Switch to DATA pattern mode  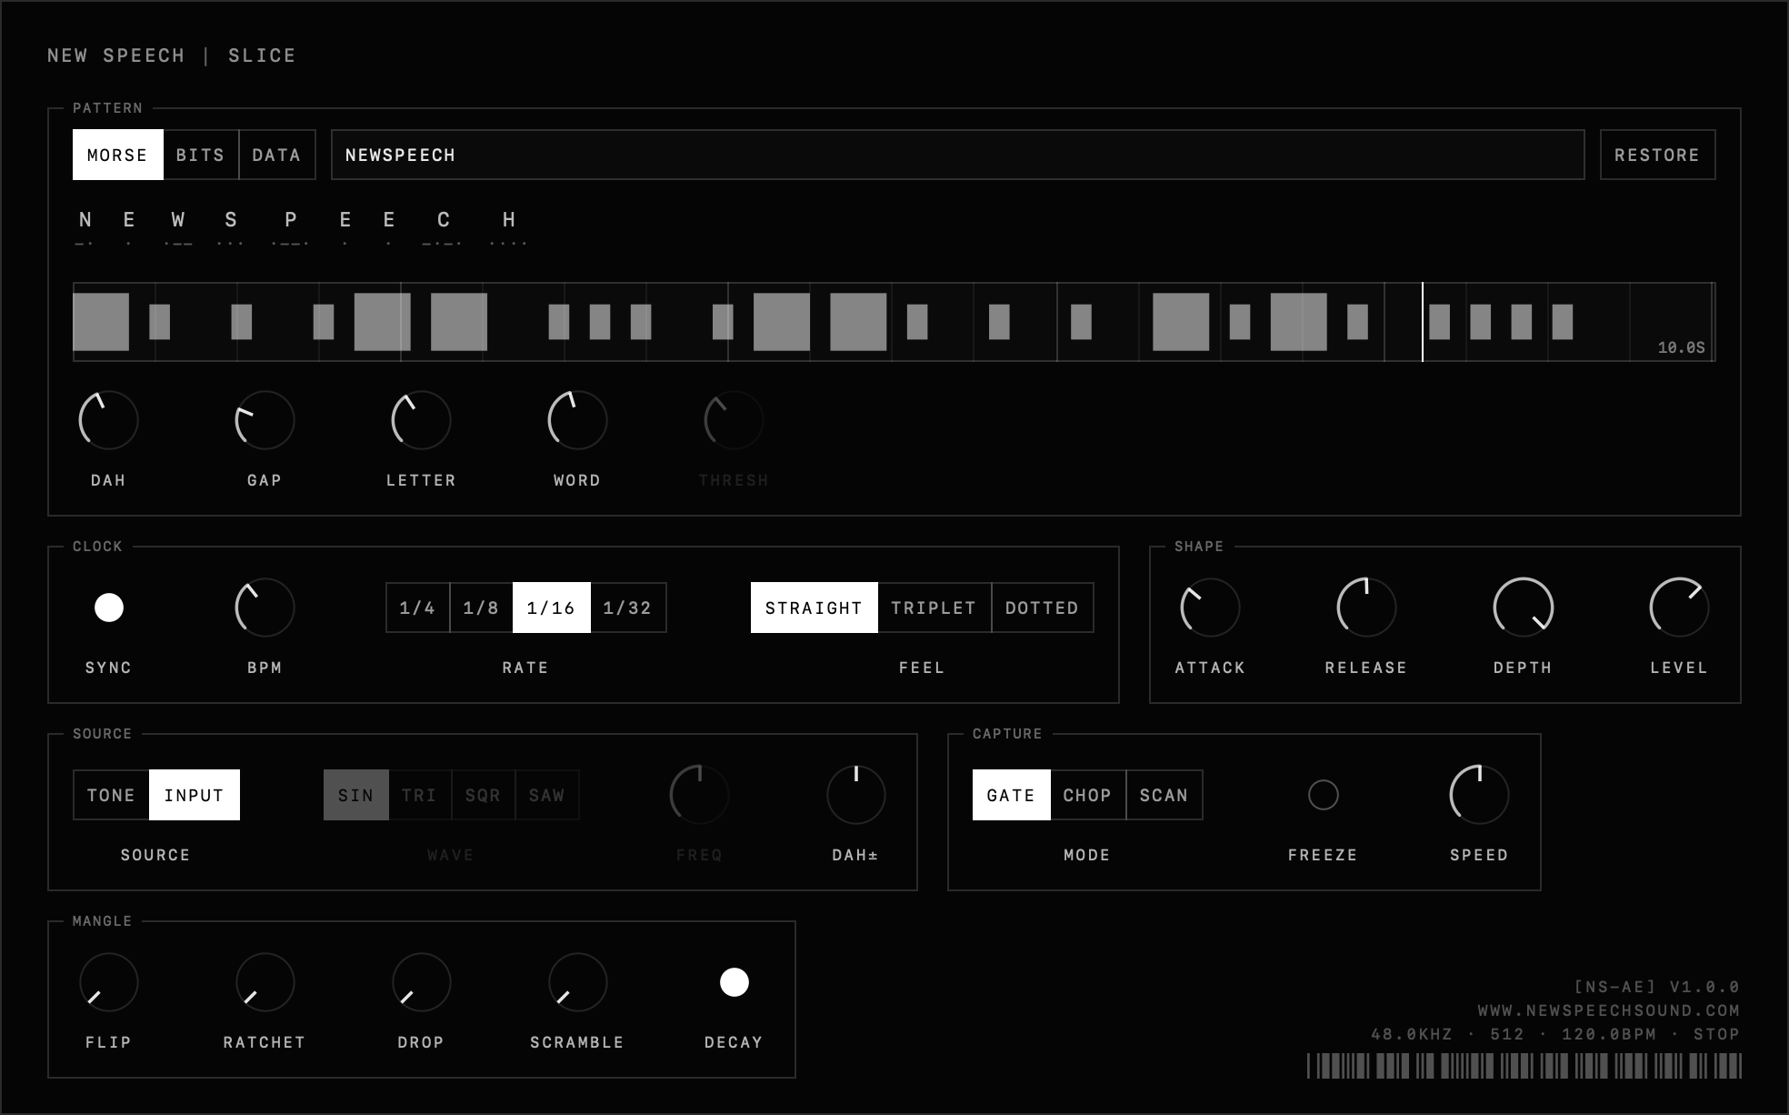pos(276,155)
